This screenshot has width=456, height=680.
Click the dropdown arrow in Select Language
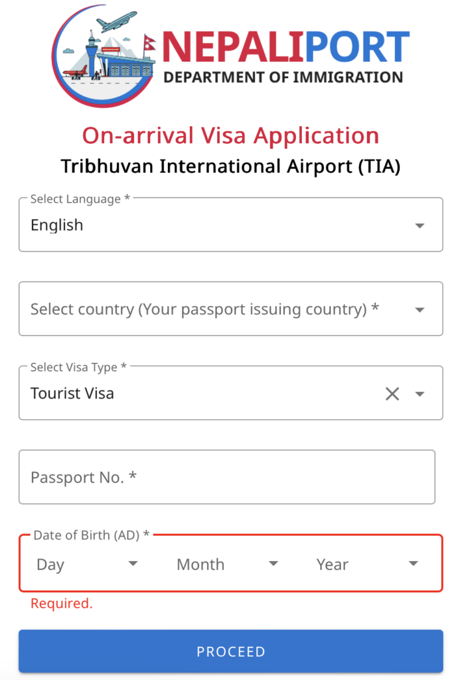tap(419, 226)
